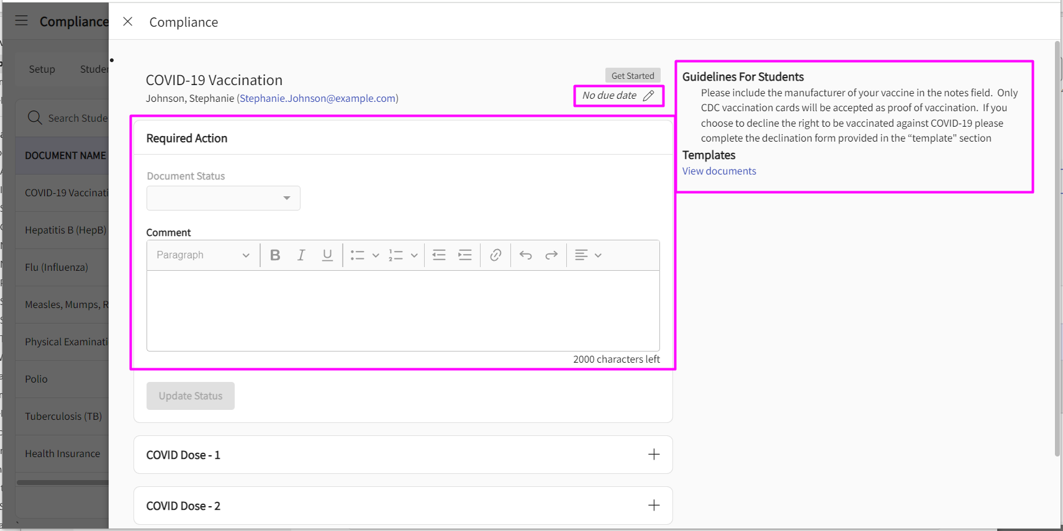Viewport: 1063px width, 531px height.
Task: Open text alignment dropdown
Action: pos(587,255)
